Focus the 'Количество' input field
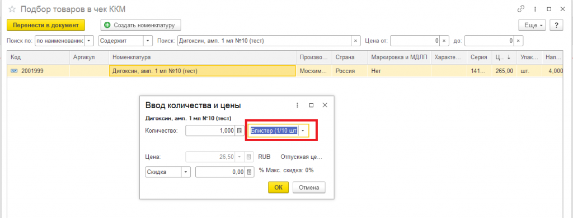 210,130
